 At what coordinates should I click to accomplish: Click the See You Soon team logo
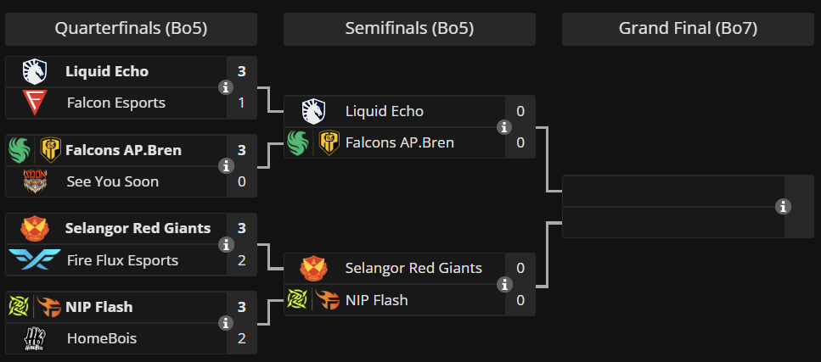[35, 181]
